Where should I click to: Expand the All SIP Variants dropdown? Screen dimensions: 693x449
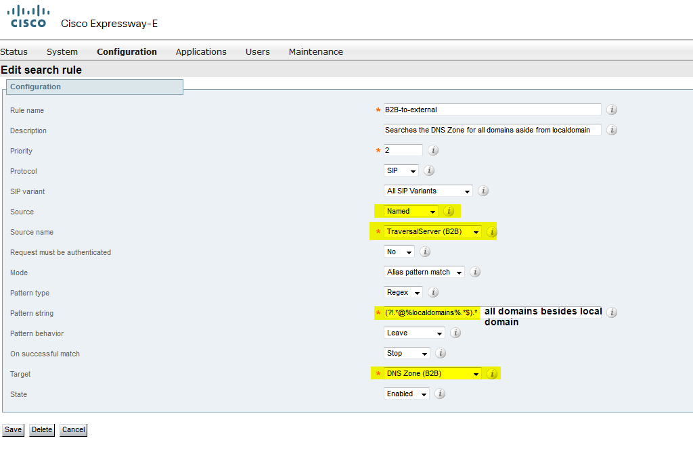pyautogui.click(x=428, y=191)
